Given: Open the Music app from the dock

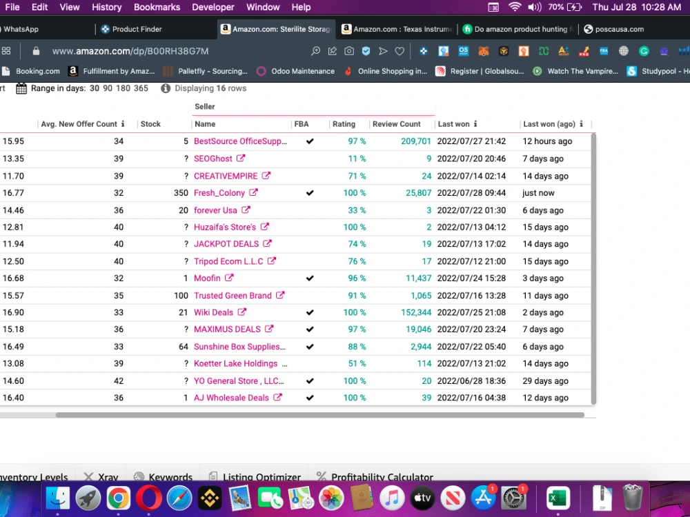Looking at the screenshot, I should 392,498.
